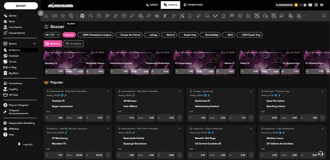Screen dimensions: 330x160
Task: Filter by Coupe de France chip
Action: 129,35
